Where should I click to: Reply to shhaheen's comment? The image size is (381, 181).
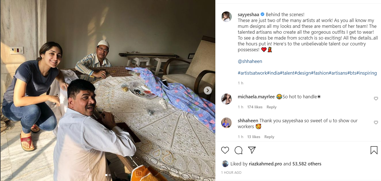pyautogui.click(x=269, y=137)
